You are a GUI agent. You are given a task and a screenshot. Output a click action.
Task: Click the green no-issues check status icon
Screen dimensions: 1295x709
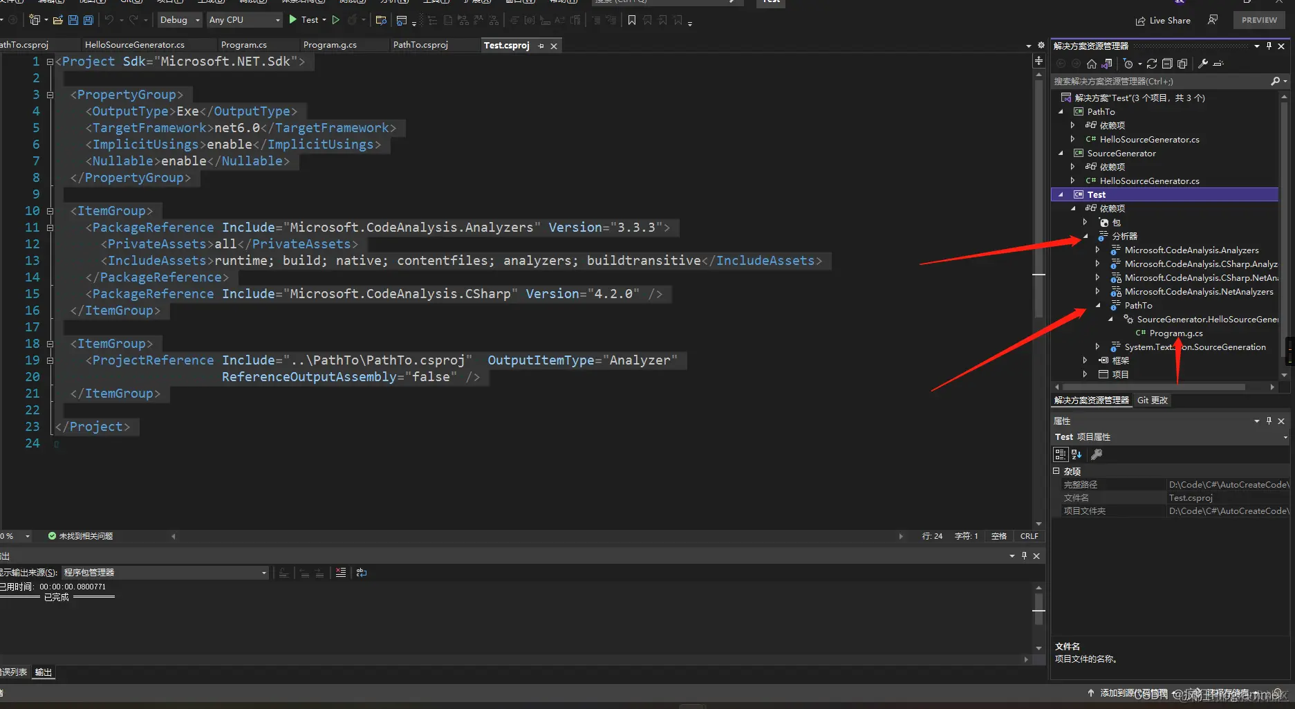tap(52, 536)
